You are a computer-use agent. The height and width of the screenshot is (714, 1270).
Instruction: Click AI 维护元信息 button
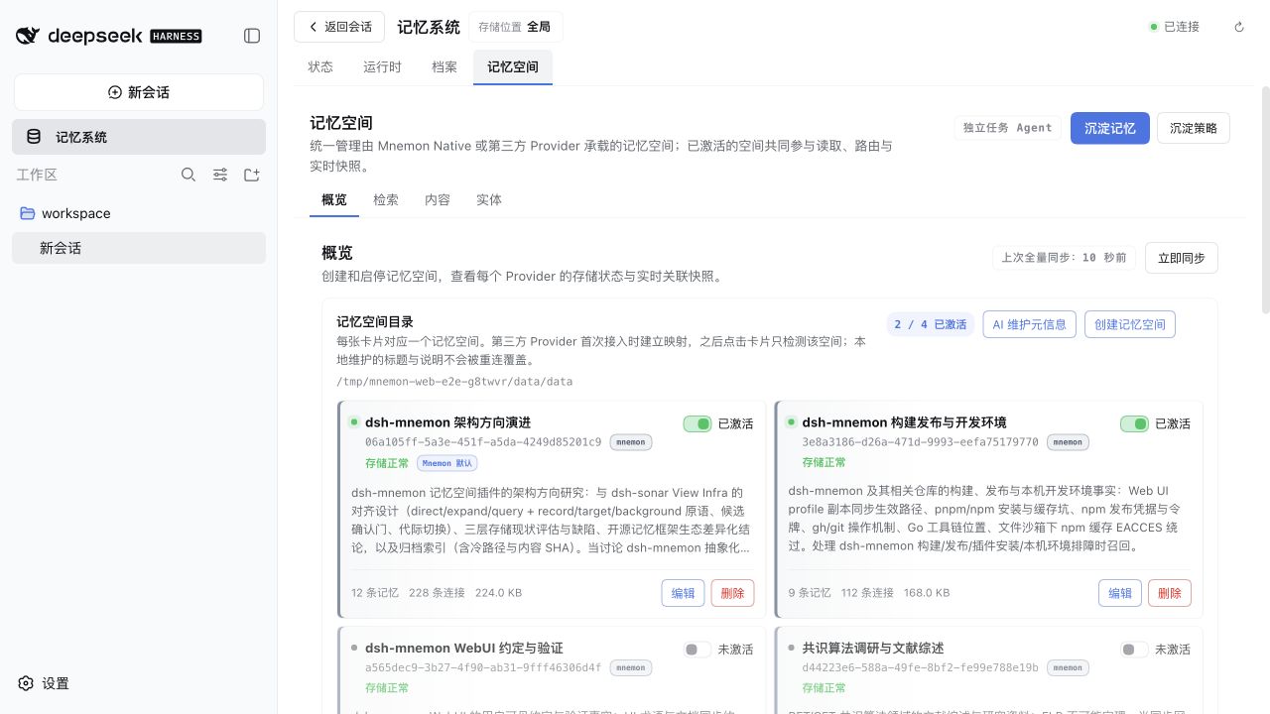coord(1030,324)
